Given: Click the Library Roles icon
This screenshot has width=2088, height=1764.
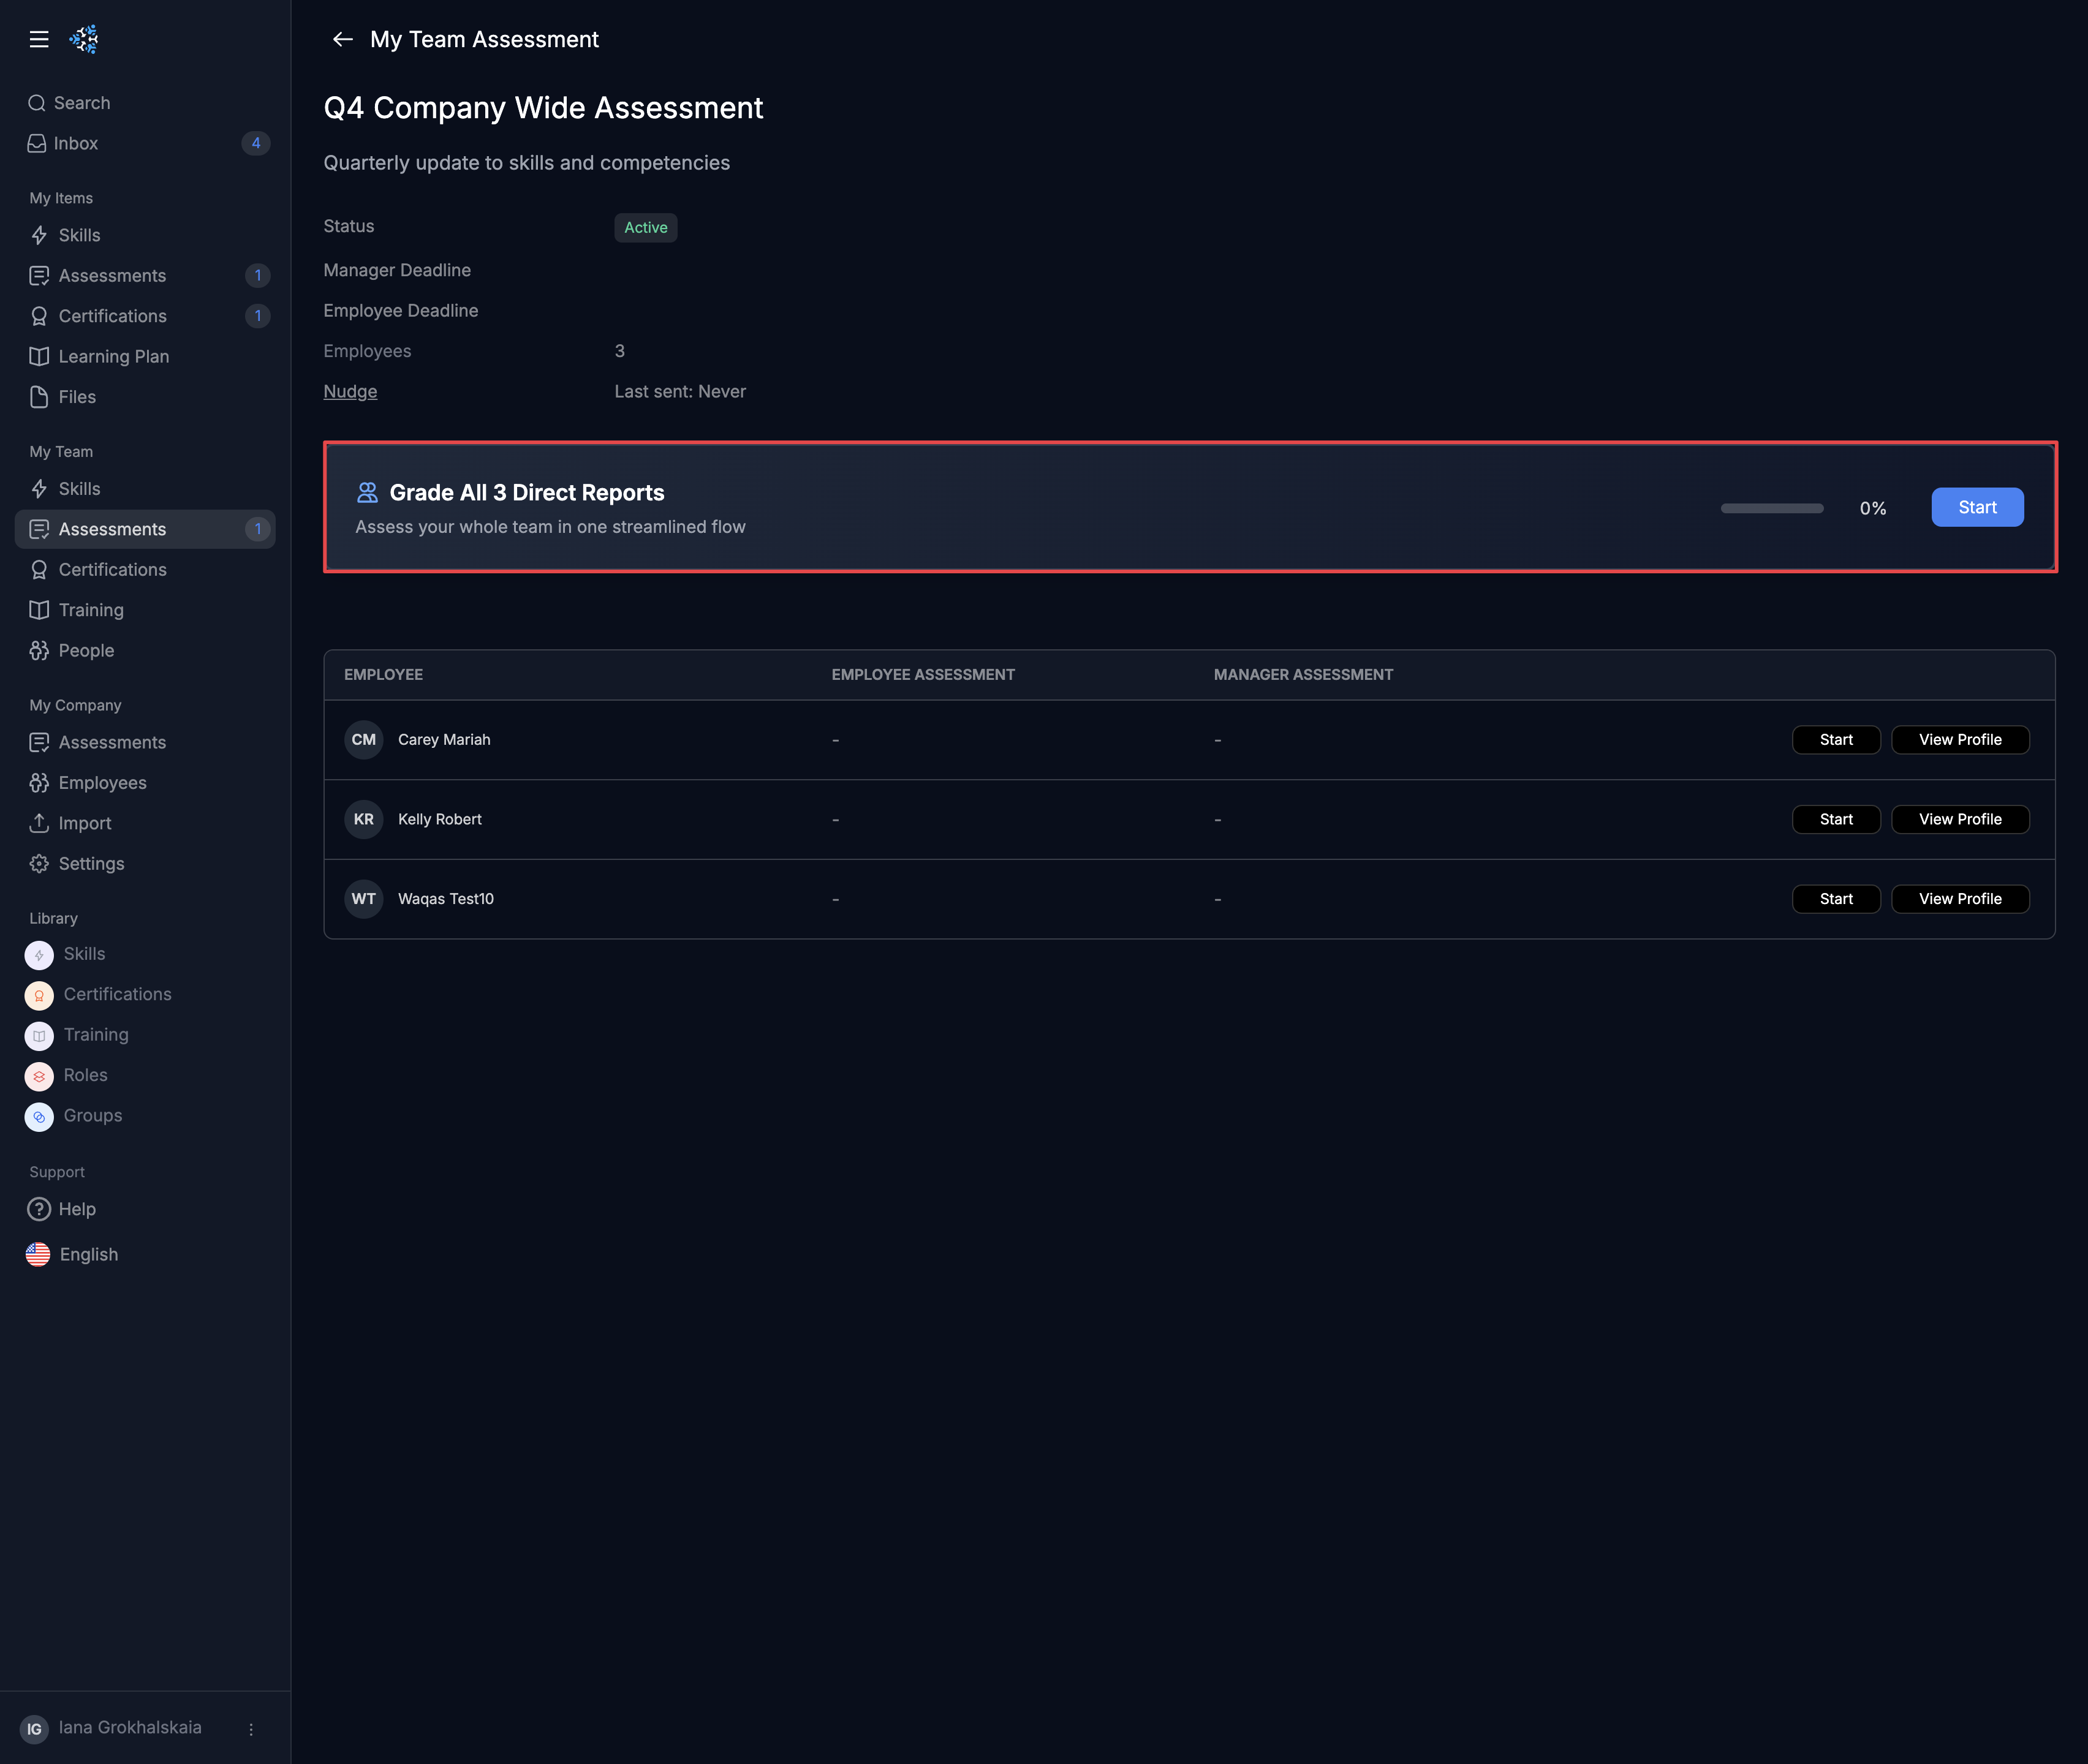Looking at the screenshot, I should click(39, 1076).
